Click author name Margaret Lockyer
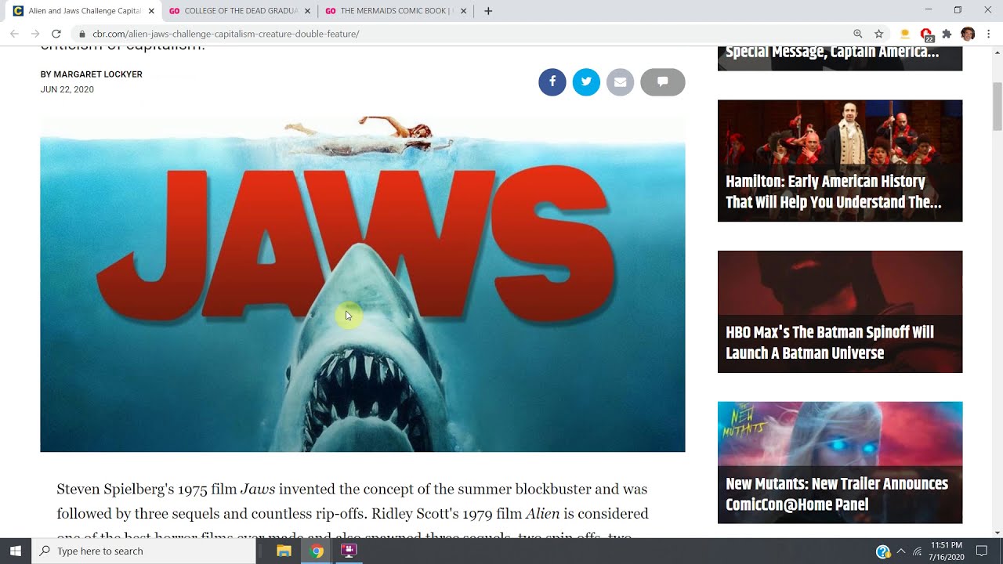Image resolution: width=1003 pixels, height=564 pixels. pos(98,74)
